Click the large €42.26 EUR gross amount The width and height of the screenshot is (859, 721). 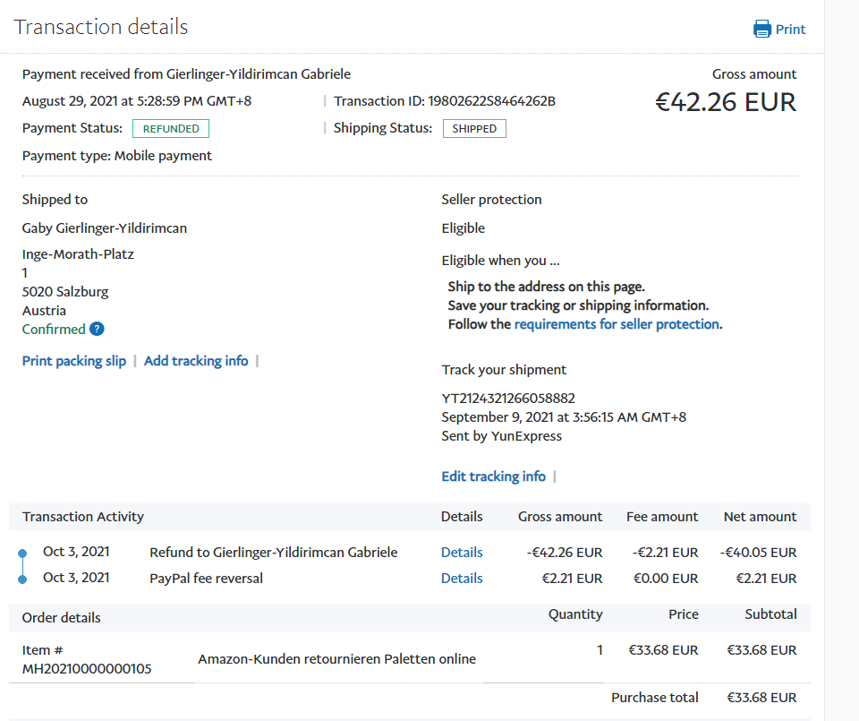(x=725, y=102)
